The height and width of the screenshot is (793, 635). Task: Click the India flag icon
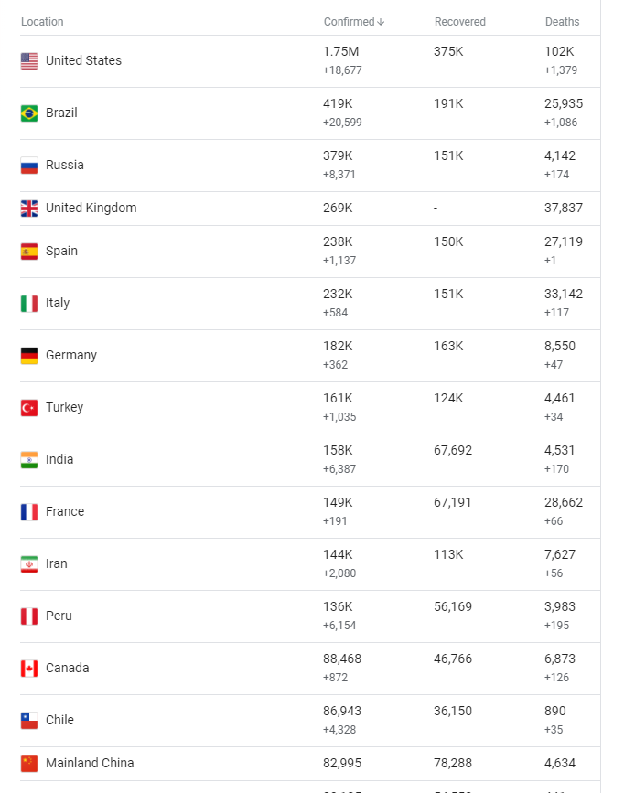[29, 460]
